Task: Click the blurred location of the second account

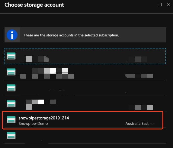Action: click(139, 76)
